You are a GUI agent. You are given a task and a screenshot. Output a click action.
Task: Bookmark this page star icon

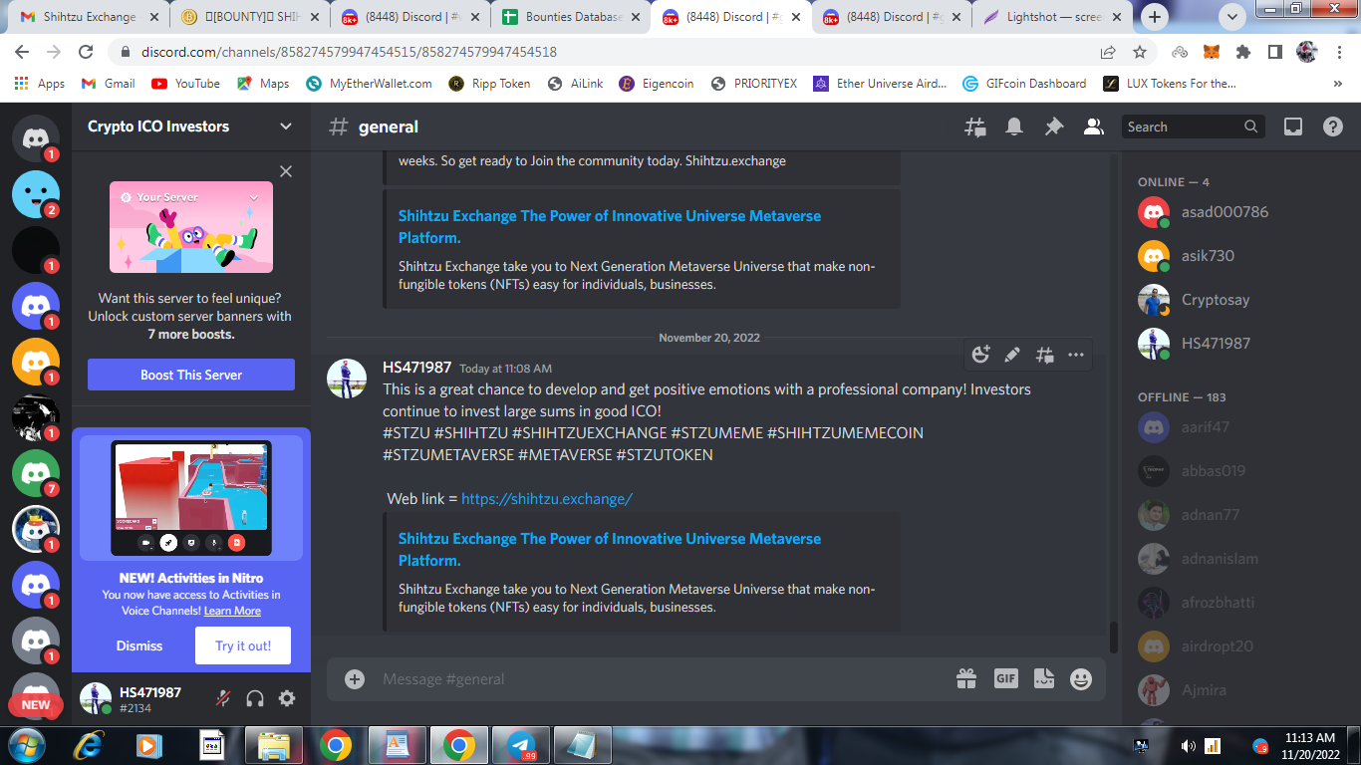1140,52
